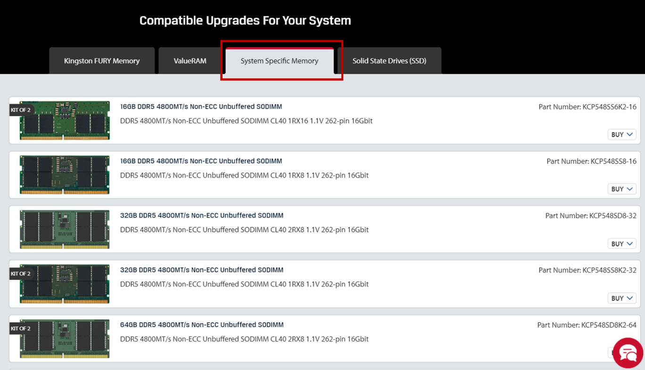Image resolution: width=645 pixels, height=370 pixels.
Task: Select System Specific Memory tab
Action: tap(280, 61)
